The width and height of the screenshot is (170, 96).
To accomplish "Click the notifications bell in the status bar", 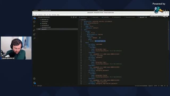I will 167,86.
